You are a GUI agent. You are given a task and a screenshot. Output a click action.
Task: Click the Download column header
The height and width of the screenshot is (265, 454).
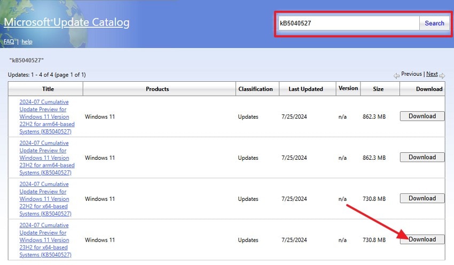pos(429,89)
